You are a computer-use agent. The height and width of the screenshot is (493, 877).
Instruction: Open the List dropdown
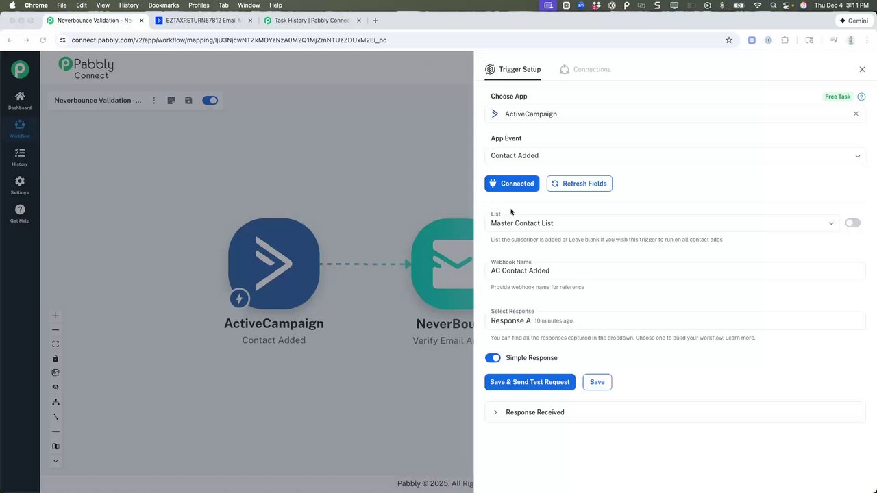tap(662, 223)
